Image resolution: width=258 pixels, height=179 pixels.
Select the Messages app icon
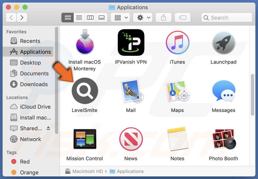(224, 91)
